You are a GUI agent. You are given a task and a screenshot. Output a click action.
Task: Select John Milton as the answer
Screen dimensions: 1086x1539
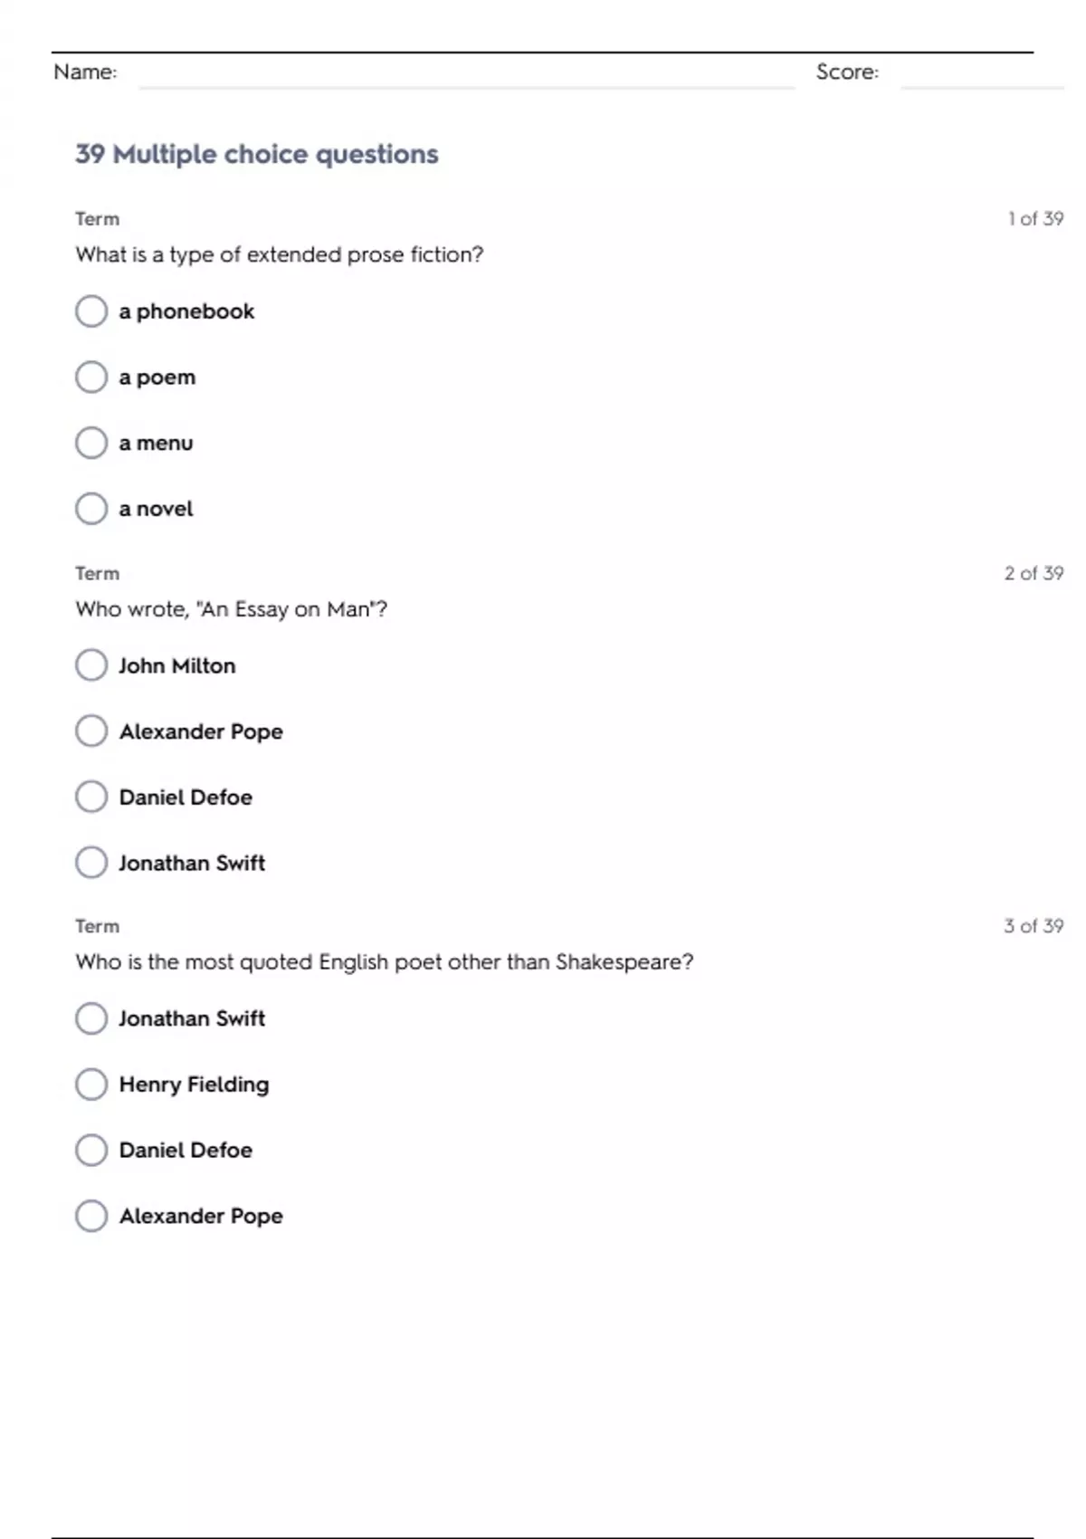(91, 665)
